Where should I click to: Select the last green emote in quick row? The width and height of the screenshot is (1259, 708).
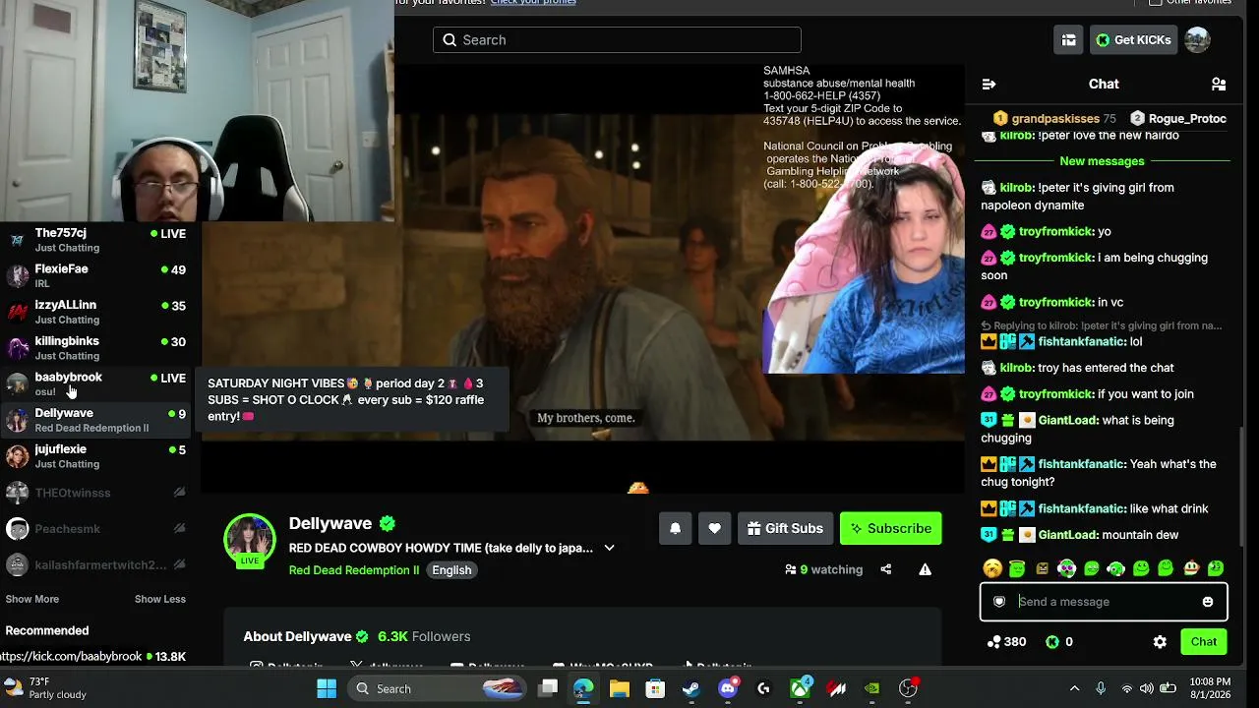point(1216,568)
